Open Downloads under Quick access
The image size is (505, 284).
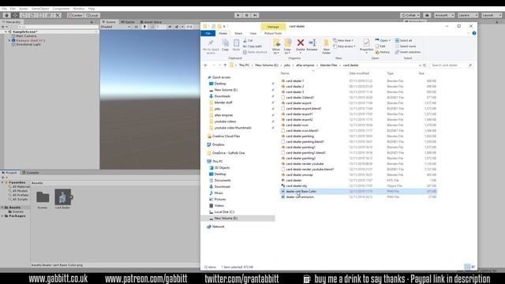pyautogui.click(x=223, y=96)
